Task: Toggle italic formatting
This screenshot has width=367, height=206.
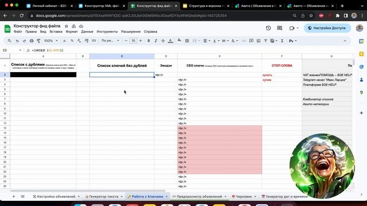Action: [155, 41]
